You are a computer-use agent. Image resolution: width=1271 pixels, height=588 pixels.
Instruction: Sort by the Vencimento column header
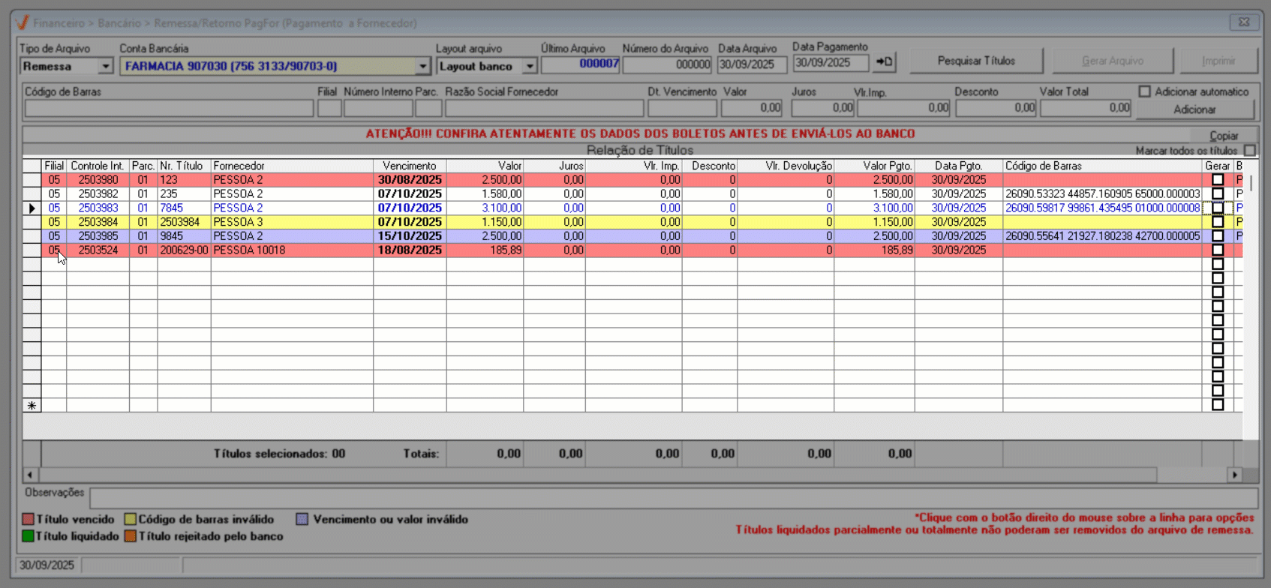tap(409, 166)
